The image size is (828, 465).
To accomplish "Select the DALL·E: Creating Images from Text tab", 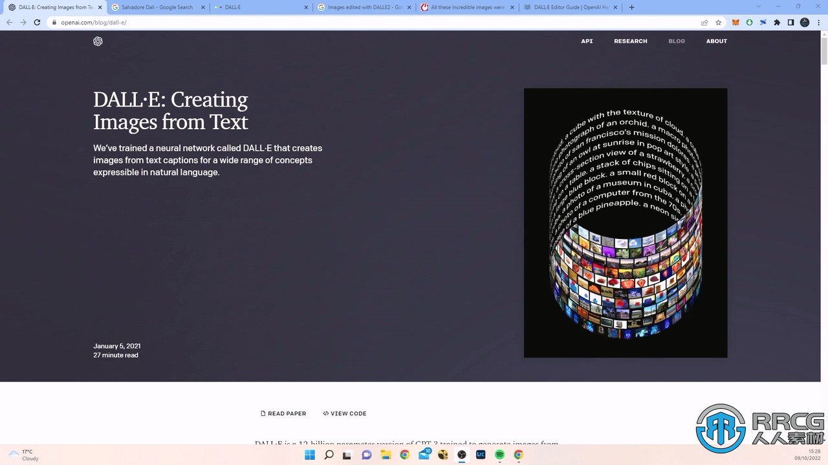I will coord(55,7).
